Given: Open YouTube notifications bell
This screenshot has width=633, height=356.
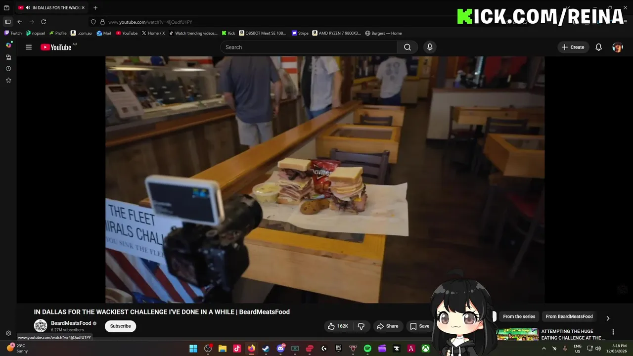Looking at the screenshot, I should coord(598,47).
